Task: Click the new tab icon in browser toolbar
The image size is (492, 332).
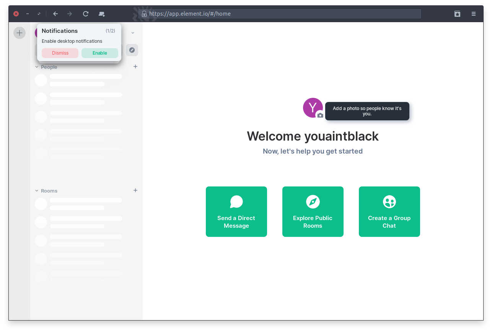Action: pos(101,14)
